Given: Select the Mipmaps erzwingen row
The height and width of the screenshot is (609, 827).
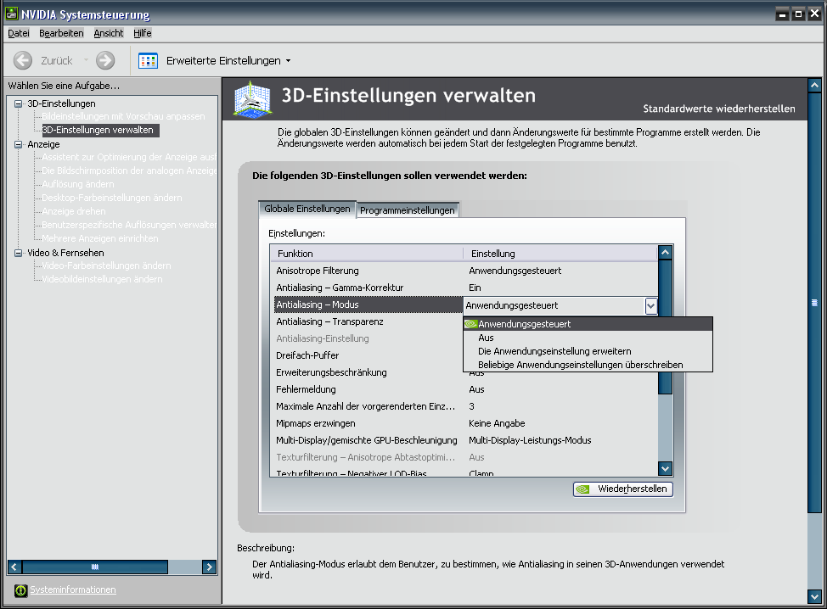Looking at the screenshot, I should 464,423.
